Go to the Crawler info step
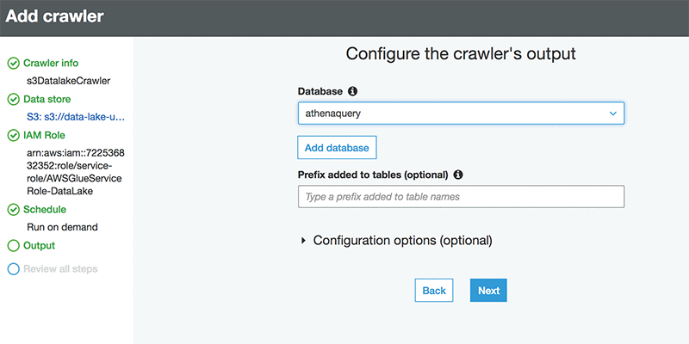Image resolution: width=689 pixels, height=344 pixels. 51,63
